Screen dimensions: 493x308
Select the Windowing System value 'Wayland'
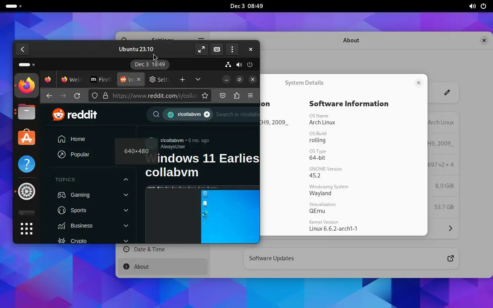pos(320,193)
